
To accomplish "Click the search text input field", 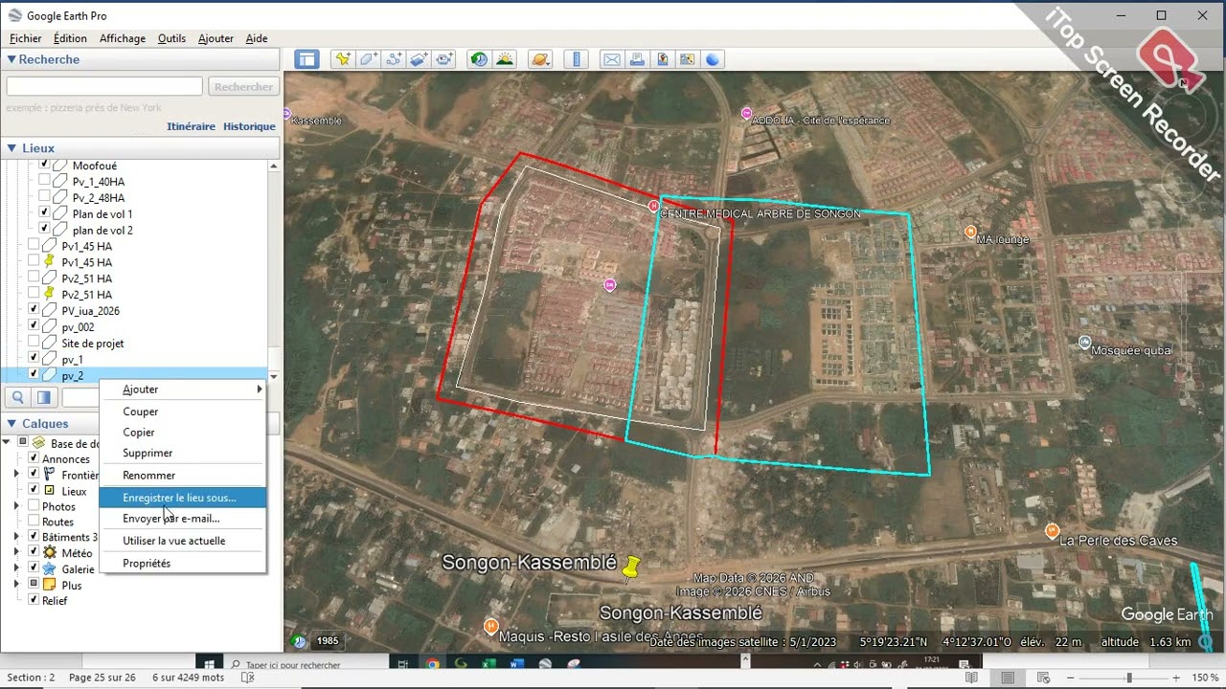I will (x=104, y=87).
